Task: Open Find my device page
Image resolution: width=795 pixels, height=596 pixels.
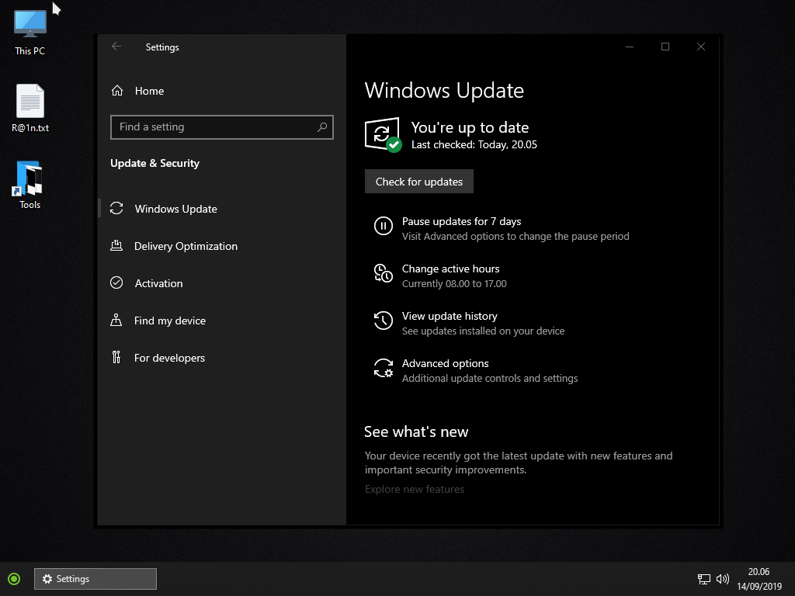Action: tap(170, 321)
